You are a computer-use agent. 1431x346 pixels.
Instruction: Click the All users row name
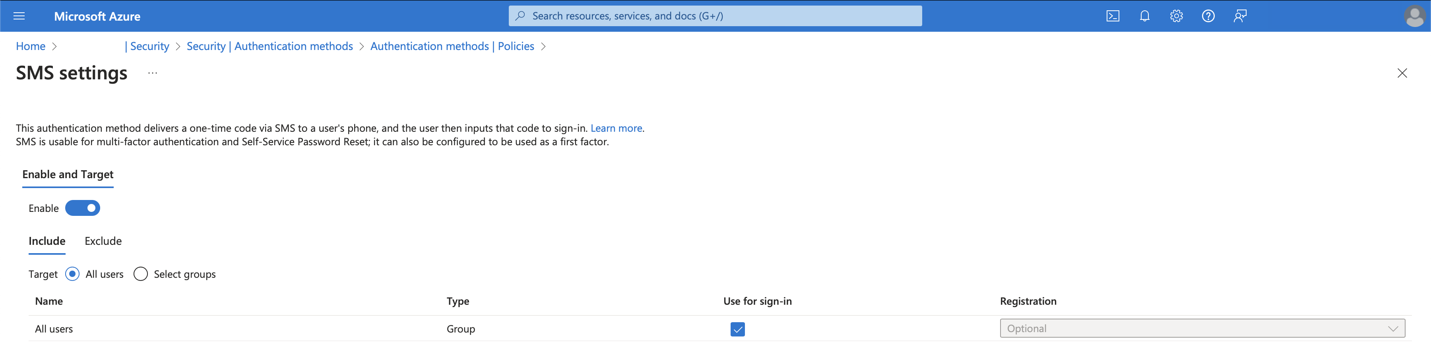(x=54, y=329)
